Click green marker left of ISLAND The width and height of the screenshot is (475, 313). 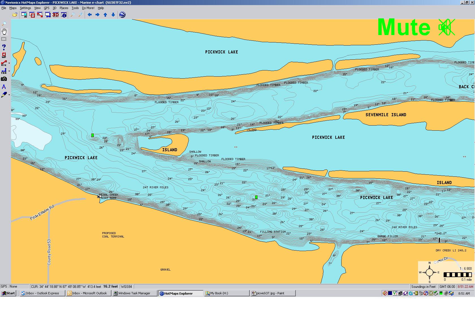coord(92,135)
